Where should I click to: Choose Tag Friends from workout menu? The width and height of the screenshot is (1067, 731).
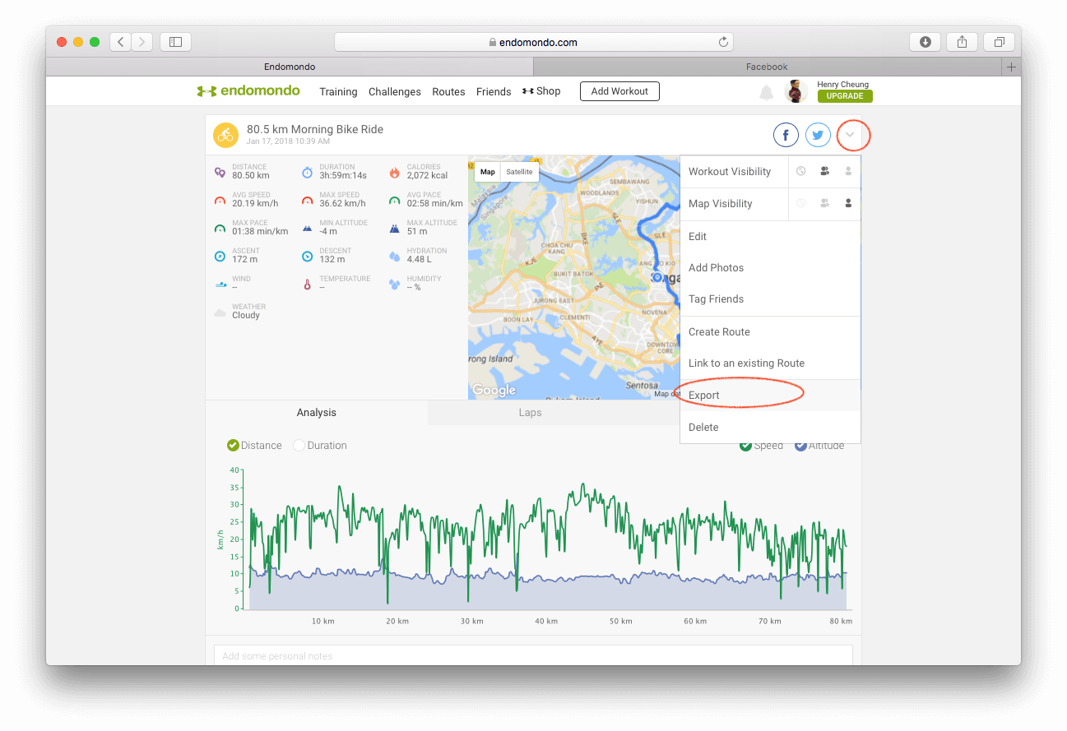(x=770, y=298)
